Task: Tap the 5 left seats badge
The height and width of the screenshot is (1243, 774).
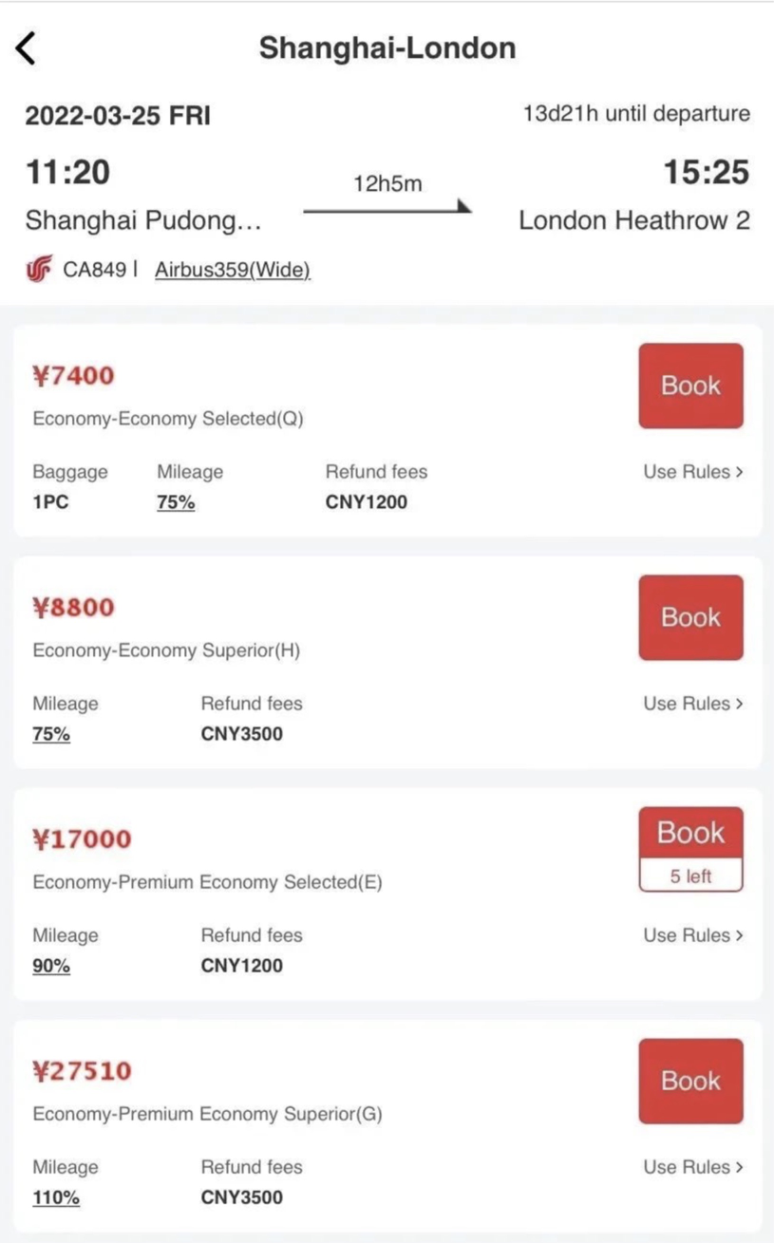Action: (x=690, y=876)
